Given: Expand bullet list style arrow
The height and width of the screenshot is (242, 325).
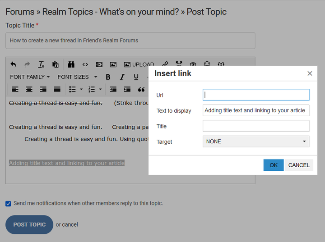Looking at the screenshot, I should click(x=81, y=89).
